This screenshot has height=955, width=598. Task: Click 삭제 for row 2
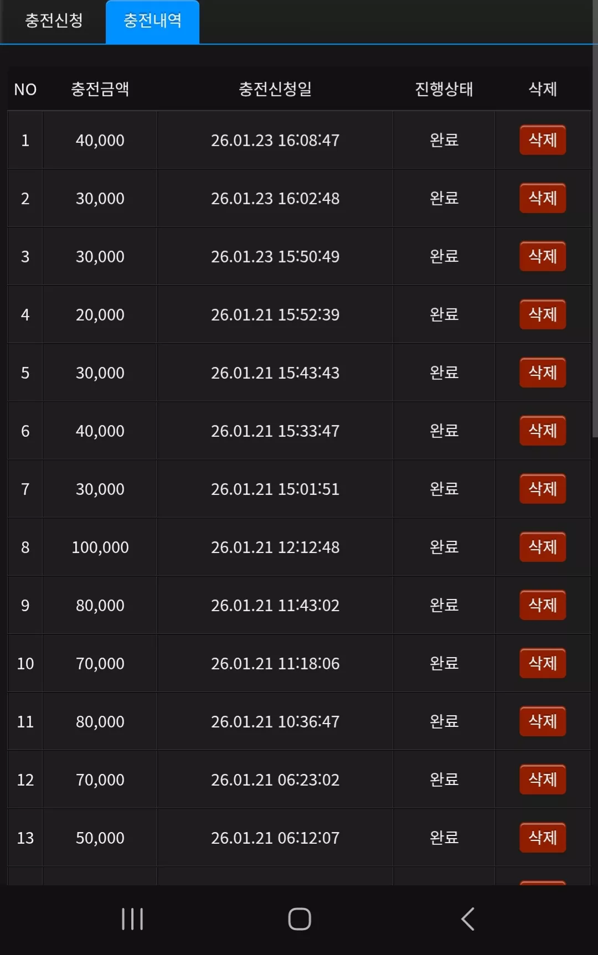543,198
